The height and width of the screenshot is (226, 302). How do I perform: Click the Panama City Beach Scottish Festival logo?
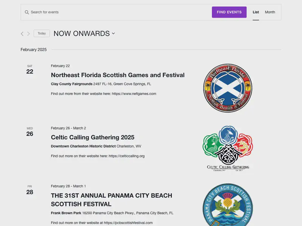[228, 205]
